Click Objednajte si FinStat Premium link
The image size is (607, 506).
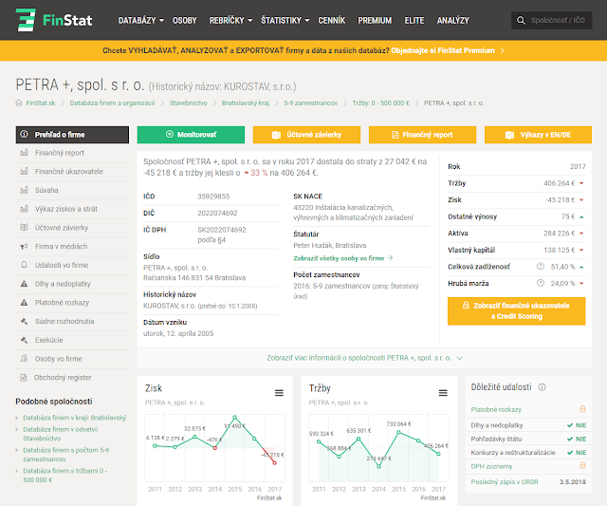click(447, 50)
